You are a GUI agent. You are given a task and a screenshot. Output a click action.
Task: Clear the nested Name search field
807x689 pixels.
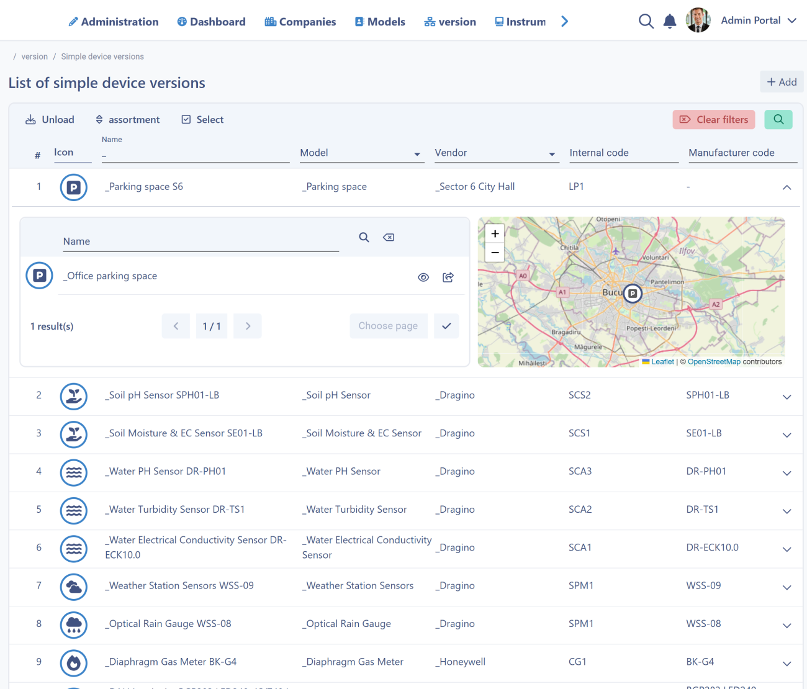coord(389,237)
